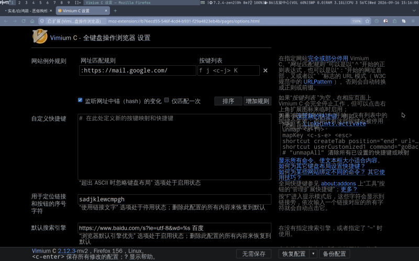419x261 pixels.
Task: Click the 默认搜索引擎 label
Action: (49, 228)
